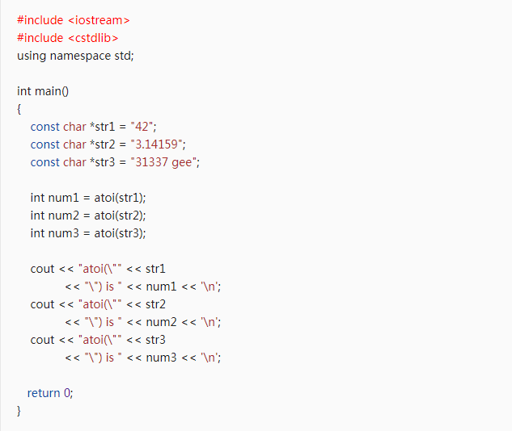Click the 'return 0;' statement
The width and height of the screenshot is (512, 431).
pos(50,393)
